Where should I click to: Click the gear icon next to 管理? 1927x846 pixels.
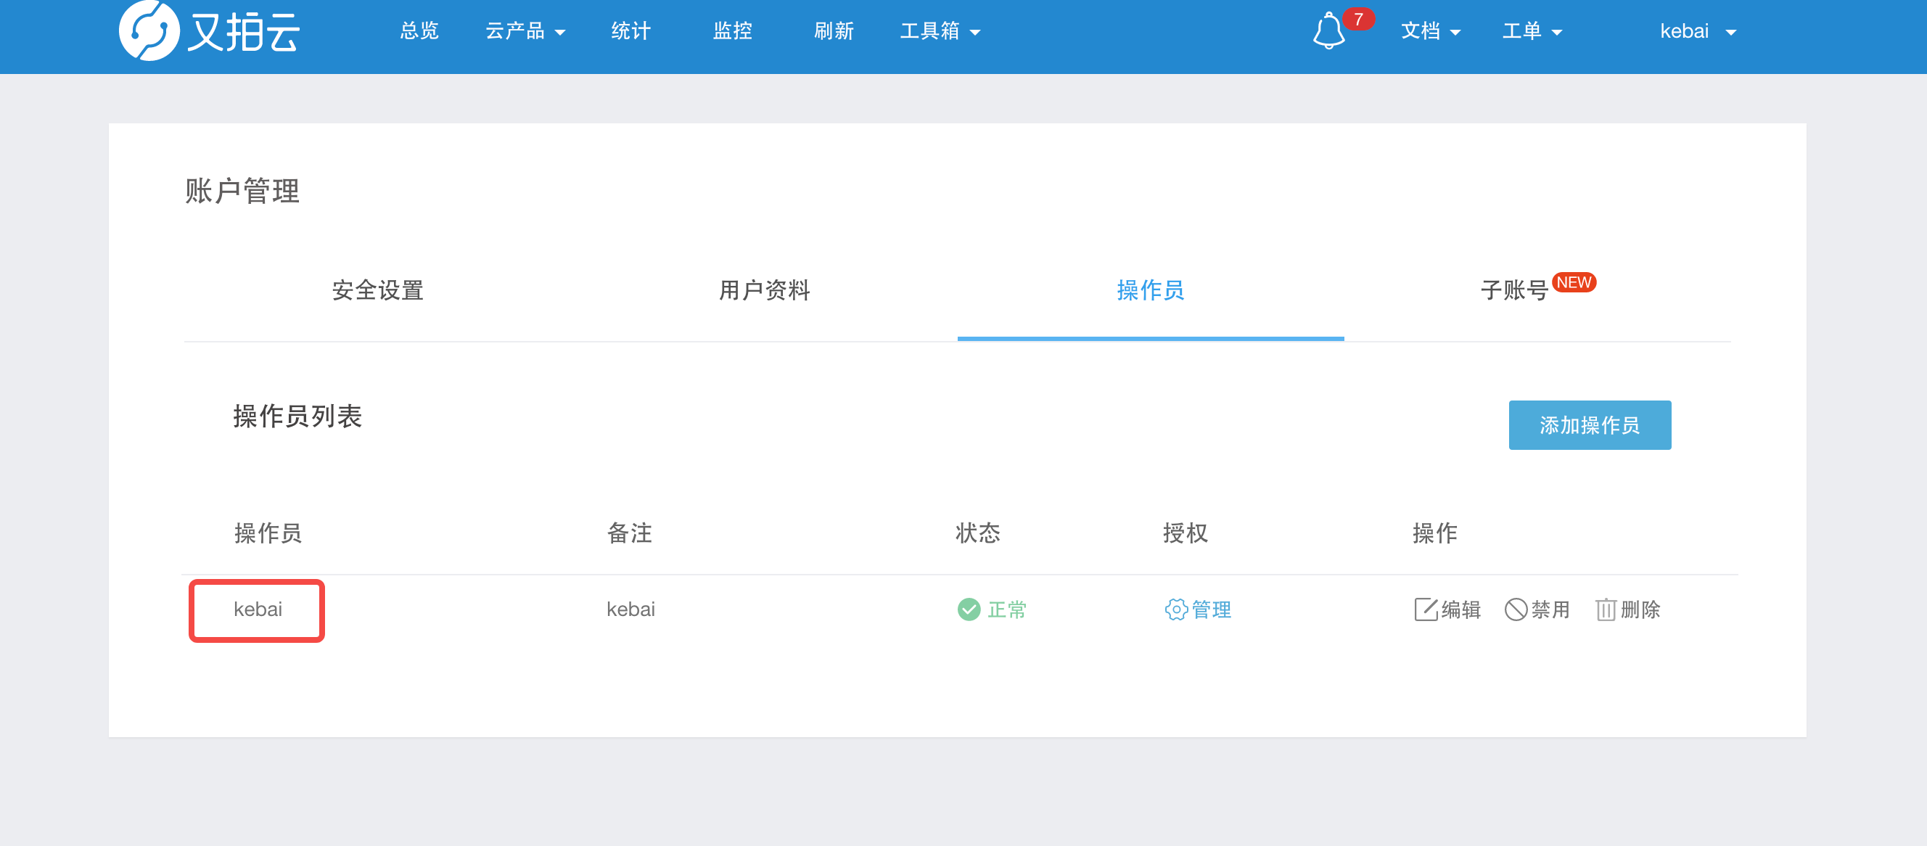[x=1175, y=609]
